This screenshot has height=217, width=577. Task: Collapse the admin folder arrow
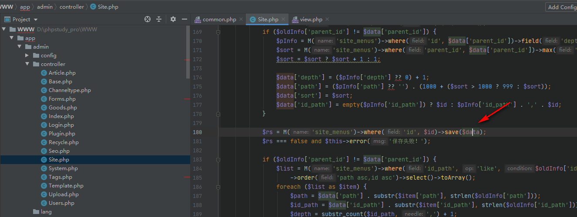coord(20,47)
